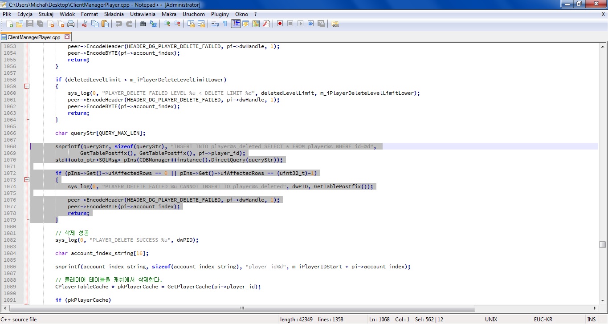Open Find with the binoculars icon

point(143,24)
